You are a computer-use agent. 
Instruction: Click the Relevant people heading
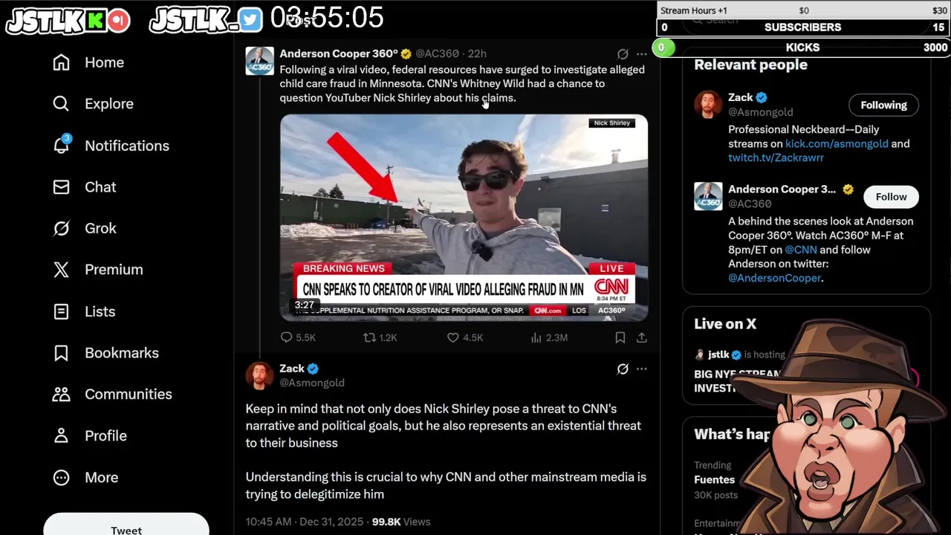pos(750,65)
